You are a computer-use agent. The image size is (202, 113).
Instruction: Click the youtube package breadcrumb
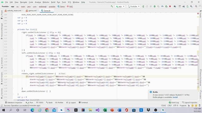tap(52, 6)
